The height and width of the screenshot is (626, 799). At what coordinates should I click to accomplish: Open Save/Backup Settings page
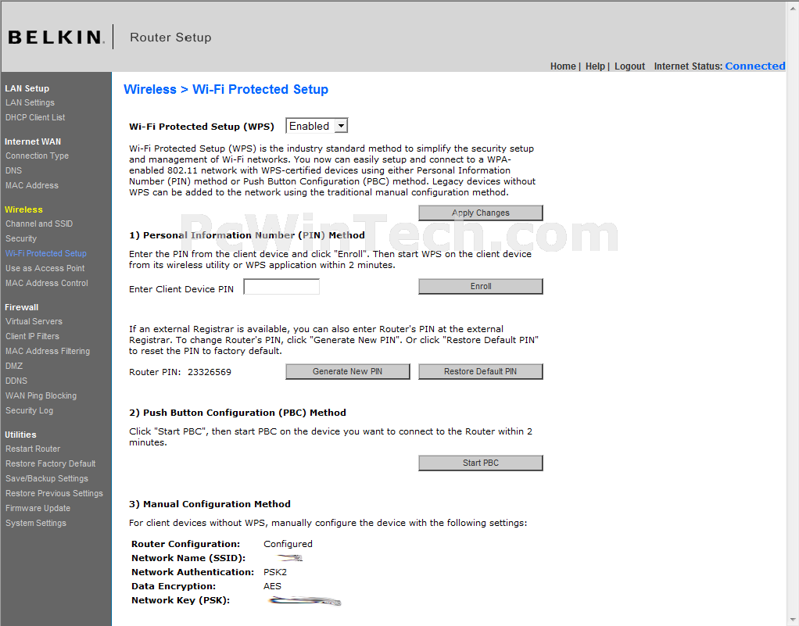47,478
